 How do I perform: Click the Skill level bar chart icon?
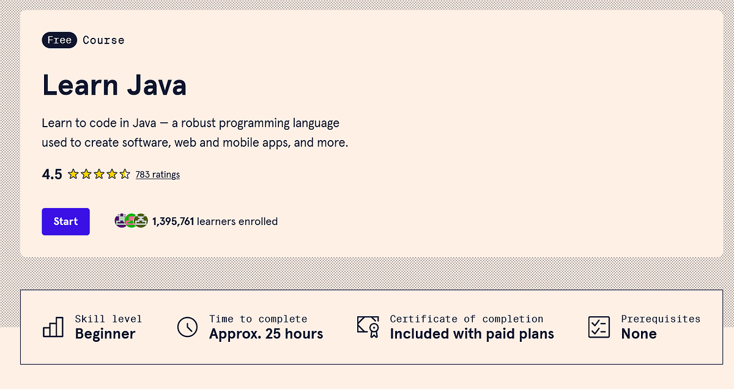tap(53, 327)
